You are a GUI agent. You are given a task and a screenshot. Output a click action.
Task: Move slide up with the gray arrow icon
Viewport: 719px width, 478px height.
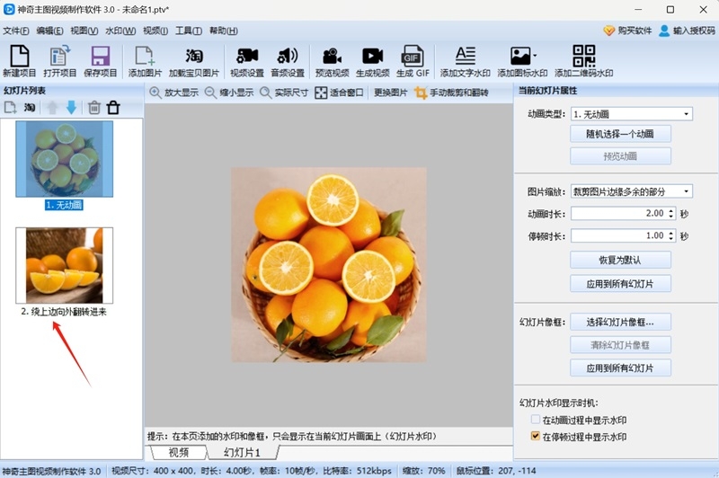[x=52, y=108]
